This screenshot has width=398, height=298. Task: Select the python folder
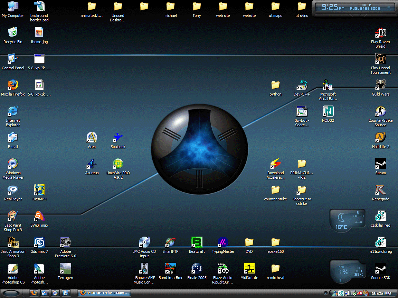click(x=275, y=85)
